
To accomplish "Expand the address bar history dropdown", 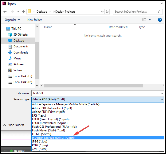I will pos(102,12).
